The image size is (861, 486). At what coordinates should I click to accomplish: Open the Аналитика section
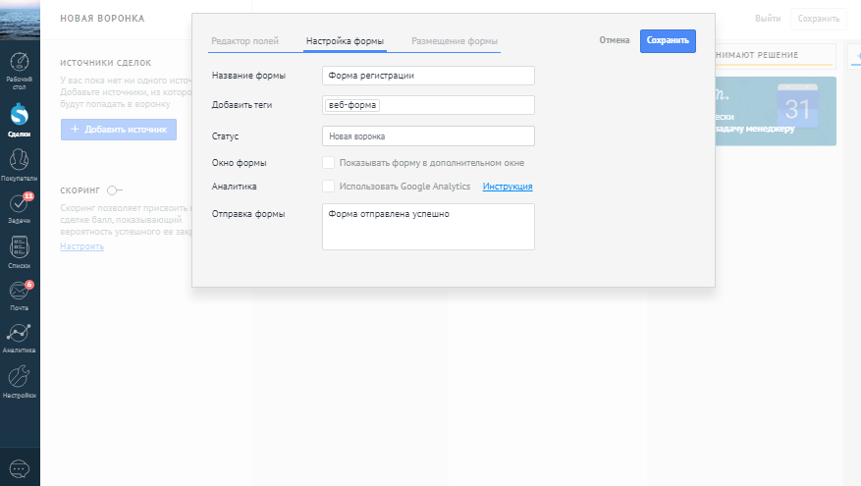coord(20,336)
